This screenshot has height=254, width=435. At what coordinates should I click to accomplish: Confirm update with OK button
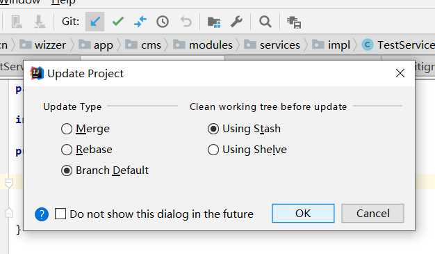(x=303, y=214)
